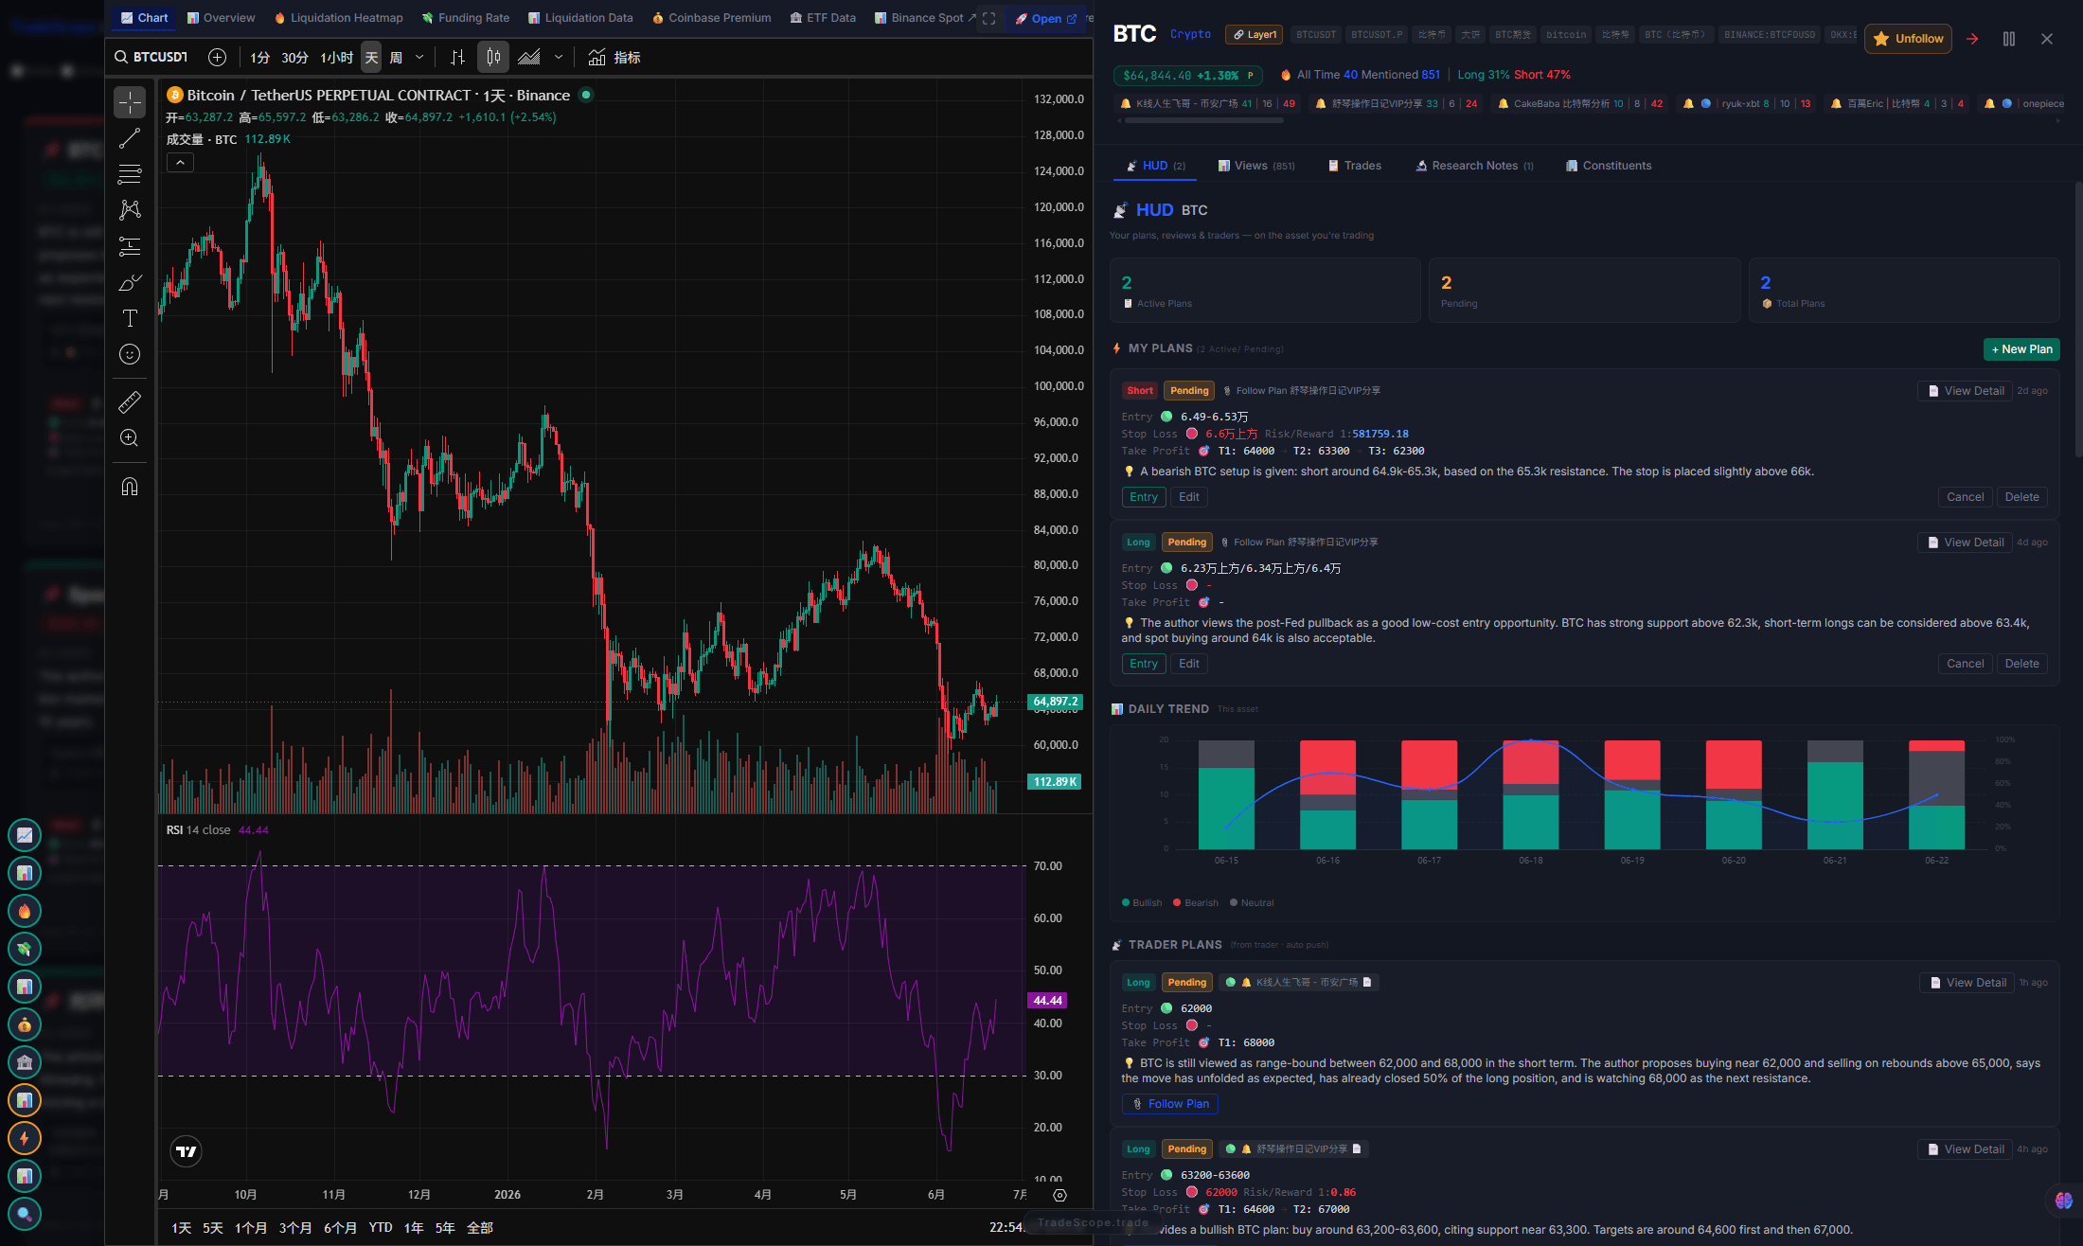2083x1246 pixels.
Task: Click the lightning bolt circle sidebar icon
Action: pos(25,1138)
